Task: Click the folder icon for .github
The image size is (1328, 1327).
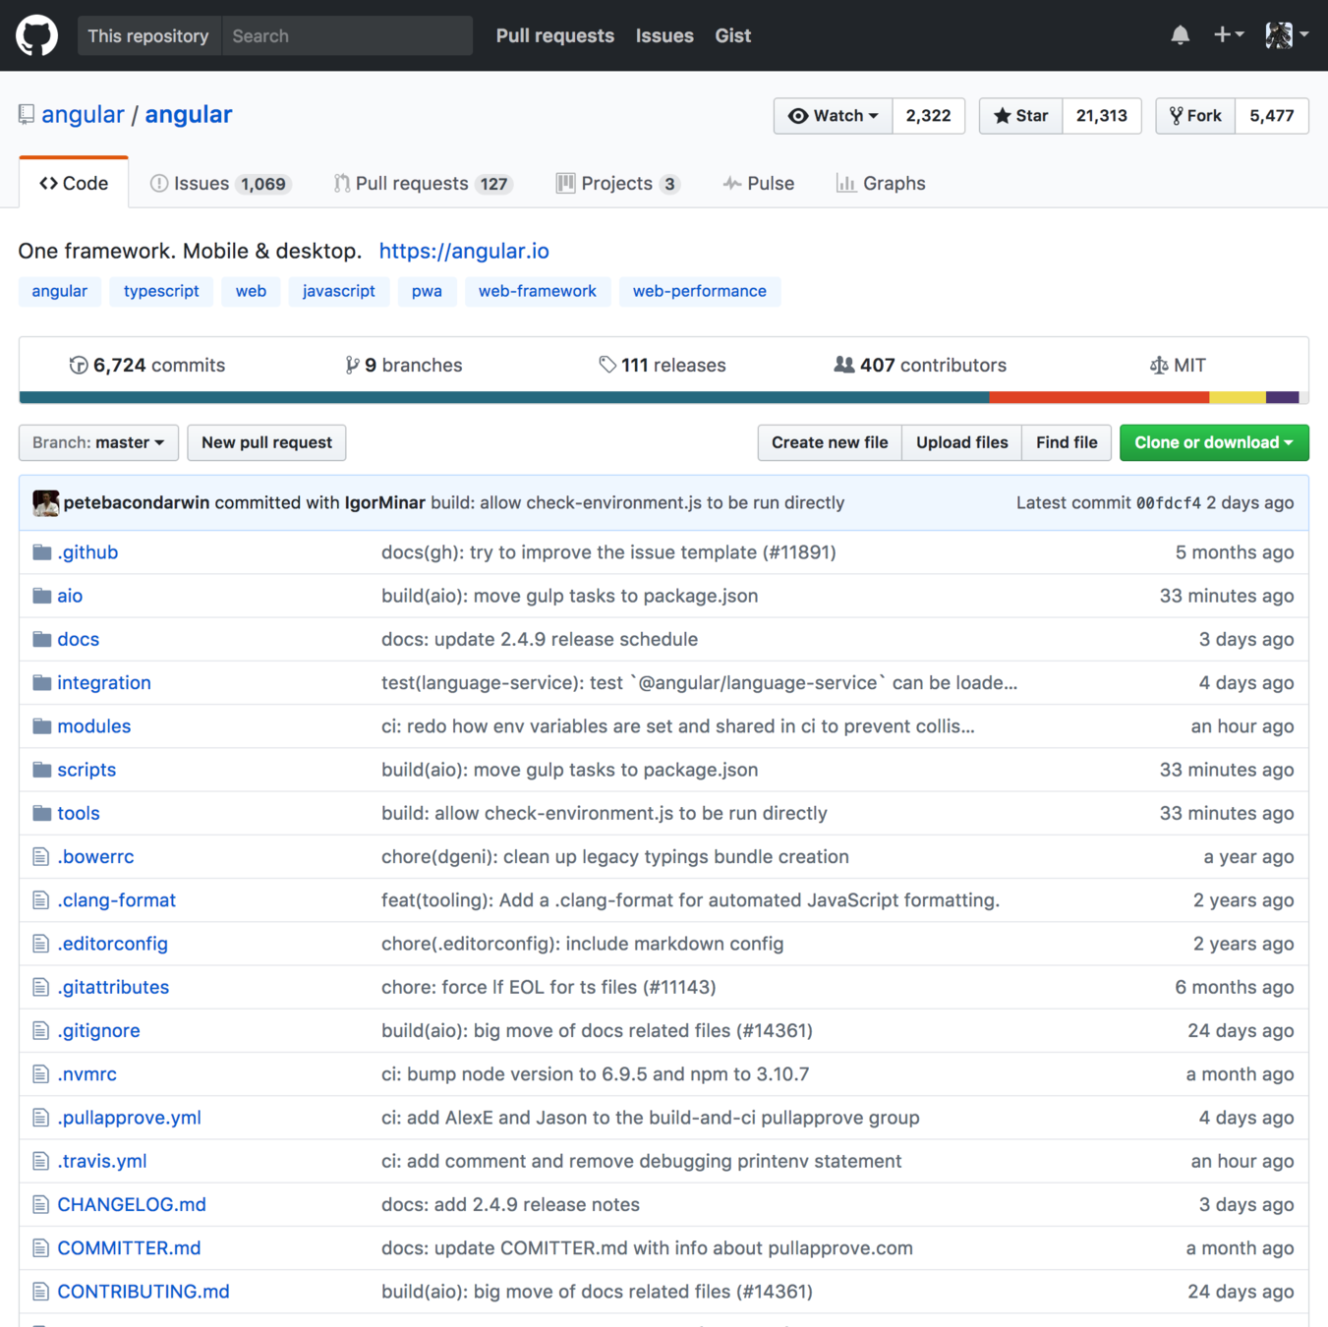Action: point(41,552)
